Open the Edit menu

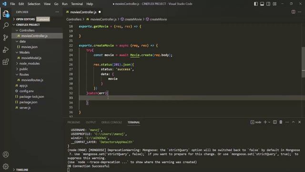click(x=21, y=4)
